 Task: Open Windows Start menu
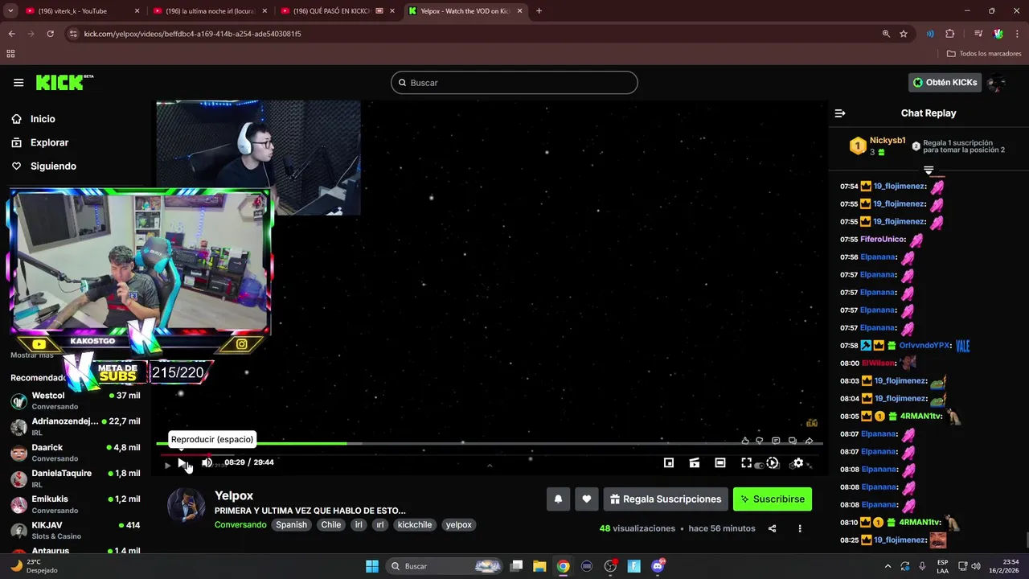pos(372,566)
